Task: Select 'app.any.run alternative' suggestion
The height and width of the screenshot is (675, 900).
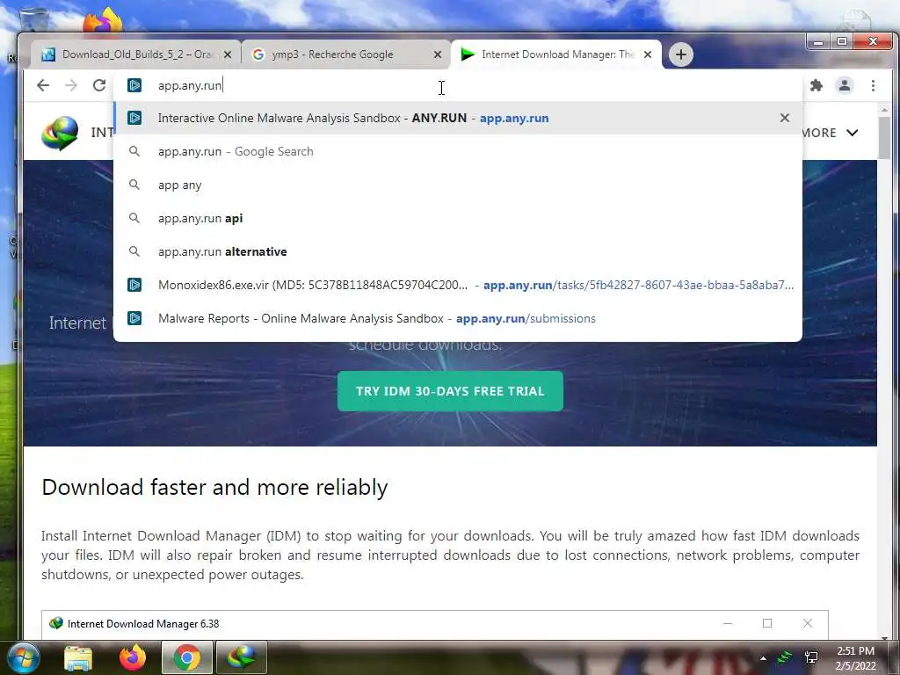Action: point(458,251)
